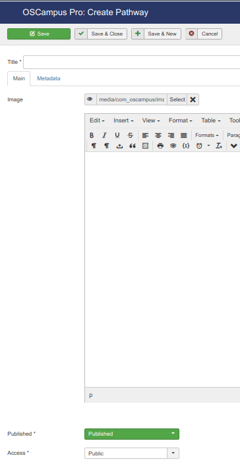
Task: Switch to the Metadata tab
Action: [x=49, y=78]
